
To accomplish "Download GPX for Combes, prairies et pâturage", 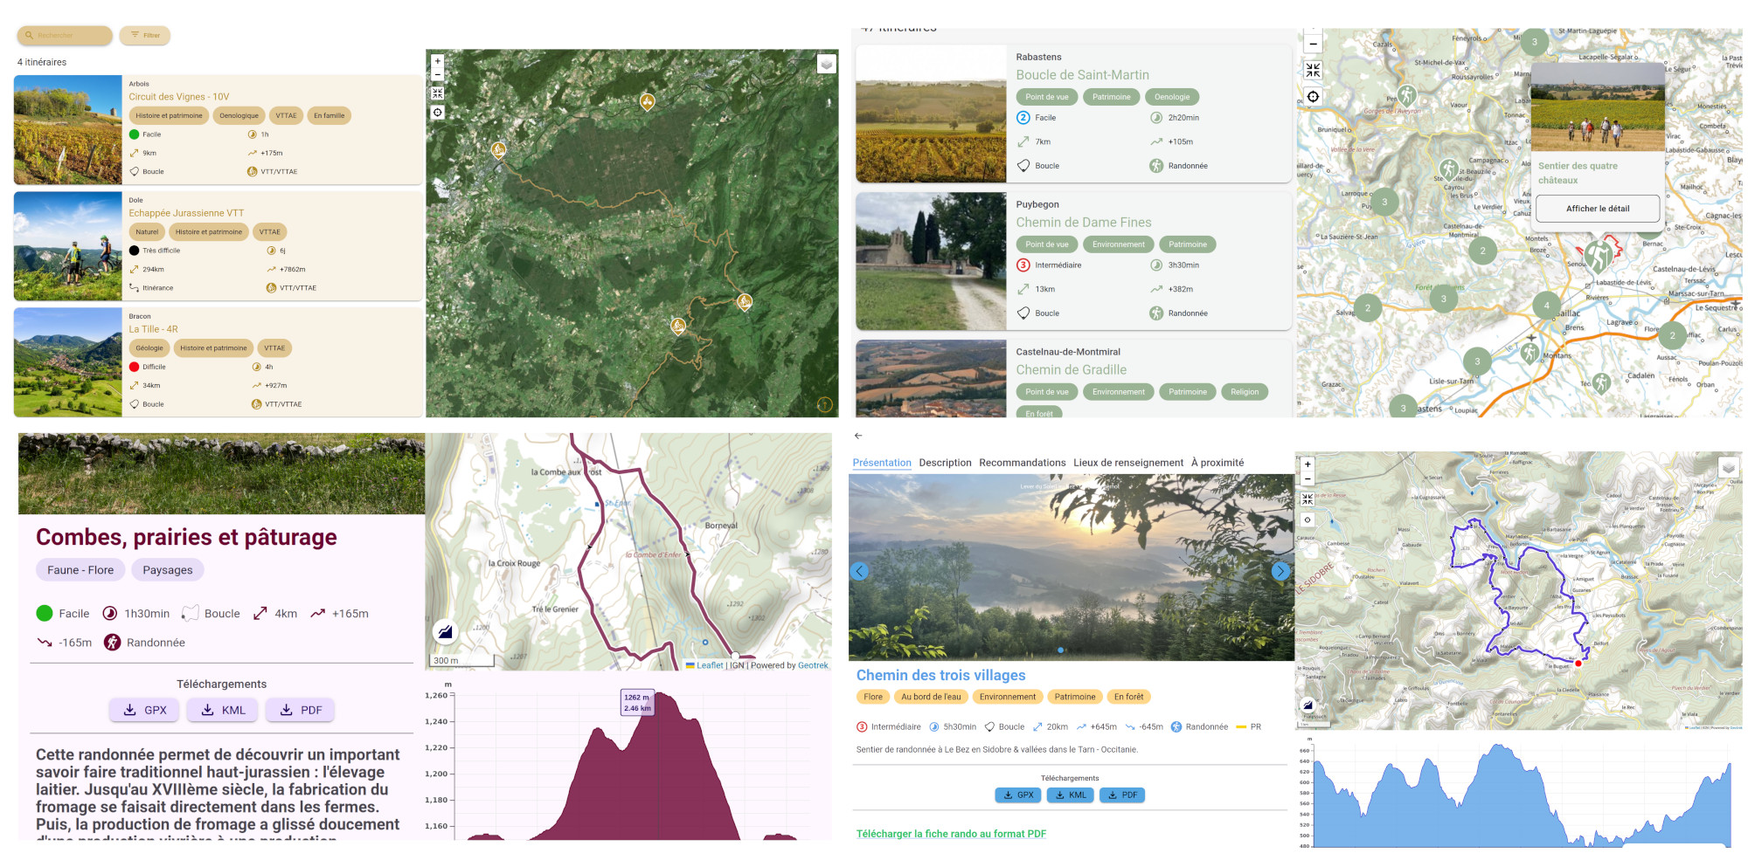I will [x=144, y=710].
